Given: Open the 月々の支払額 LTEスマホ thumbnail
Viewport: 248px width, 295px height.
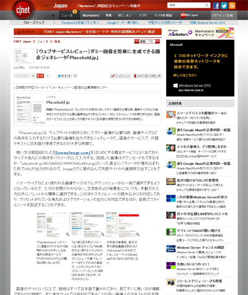Looking at the screenshot, I should tap(170, 215).
